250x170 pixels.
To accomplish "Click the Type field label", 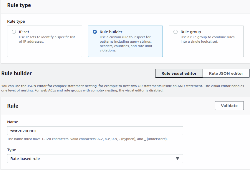I will pyautogui.click(x=12, y=150).
